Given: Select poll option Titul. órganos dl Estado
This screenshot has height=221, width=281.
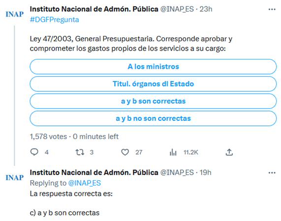Looking at the screenshot, I should tap(153, 84).
